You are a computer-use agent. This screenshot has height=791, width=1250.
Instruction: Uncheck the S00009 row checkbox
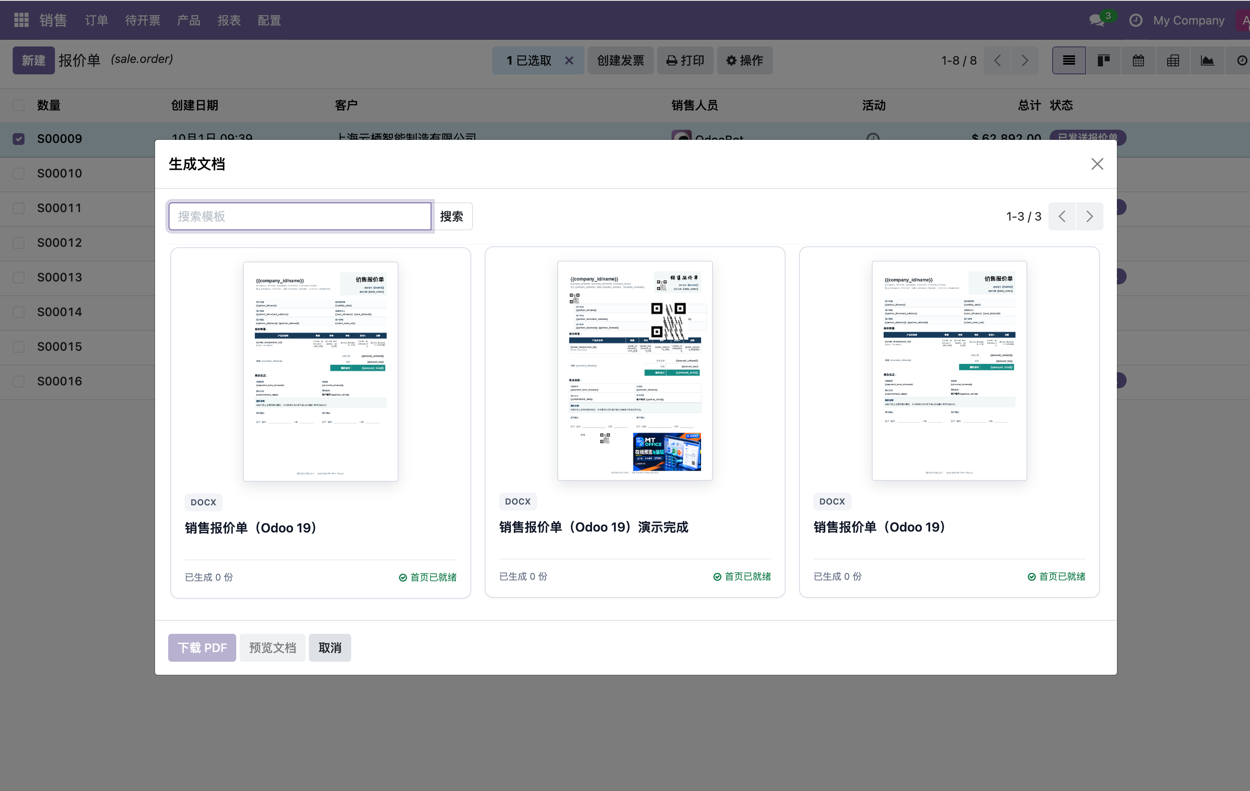pos(19,139)
